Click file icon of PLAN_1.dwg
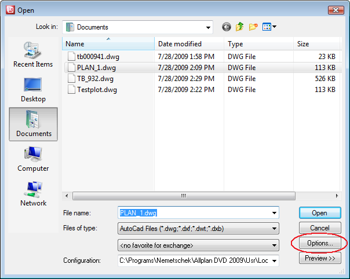 (71, 67)
